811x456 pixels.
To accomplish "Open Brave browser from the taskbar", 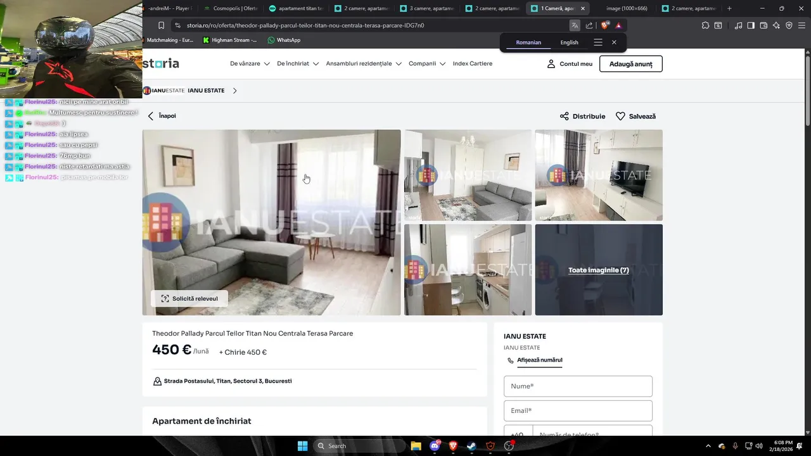I will click(453, 446).
